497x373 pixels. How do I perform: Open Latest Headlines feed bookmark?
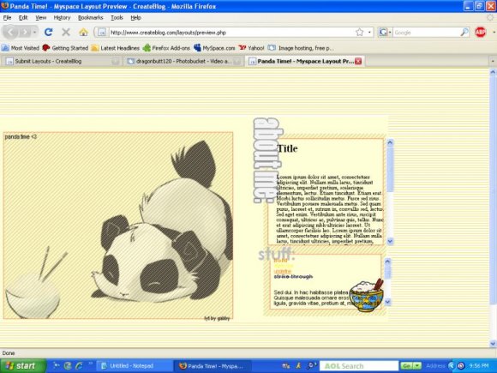[116, 48]
